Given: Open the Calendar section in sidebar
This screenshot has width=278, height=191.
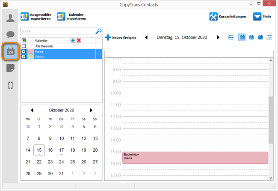Looking at the screenshot, I should click(x=10, y=51).
